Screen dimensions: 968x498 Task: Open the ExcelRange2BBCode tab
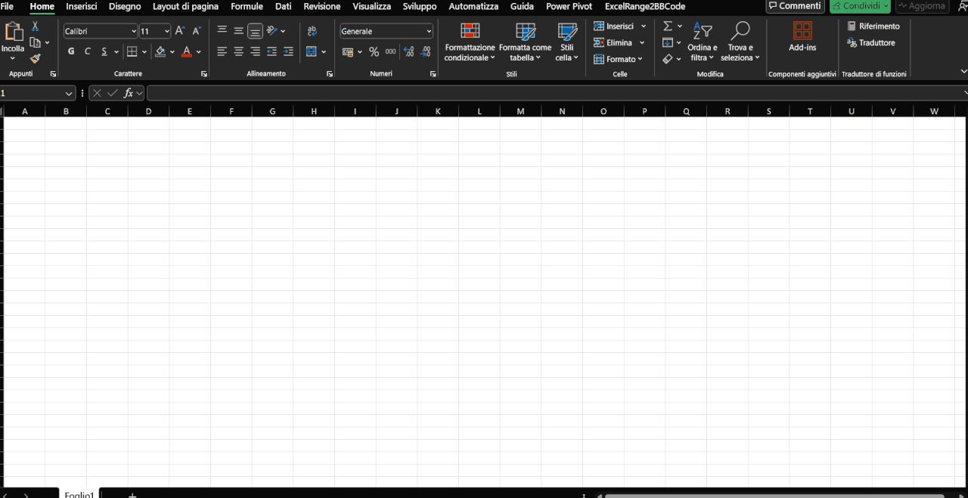coord(645,6)
